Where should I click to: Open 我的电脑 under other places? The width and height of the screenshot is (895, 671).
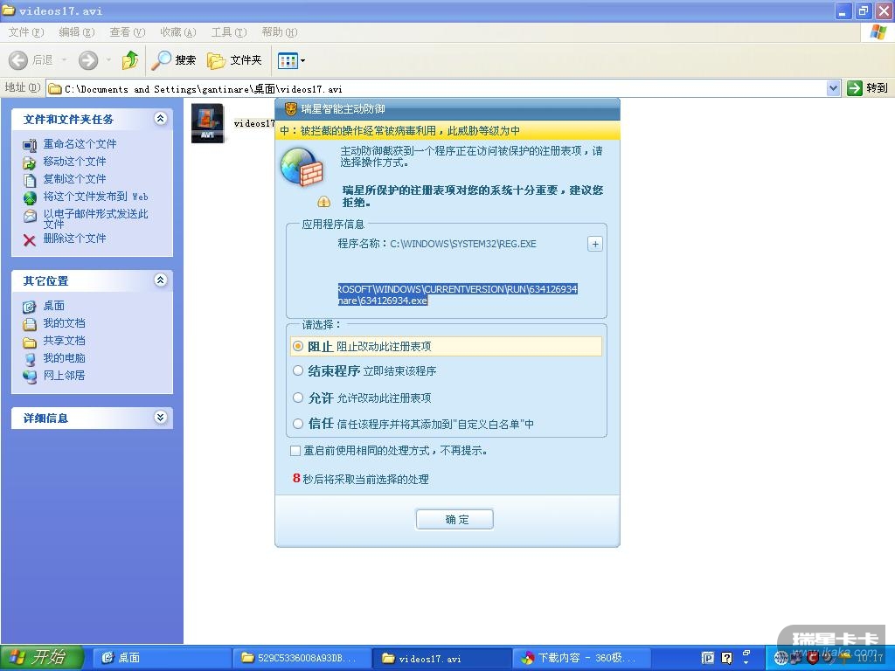[x=65, y=358]
